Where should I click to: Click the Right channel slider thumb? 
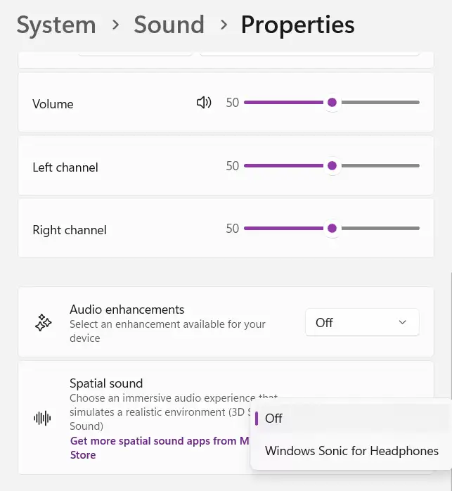pos(332,229)
